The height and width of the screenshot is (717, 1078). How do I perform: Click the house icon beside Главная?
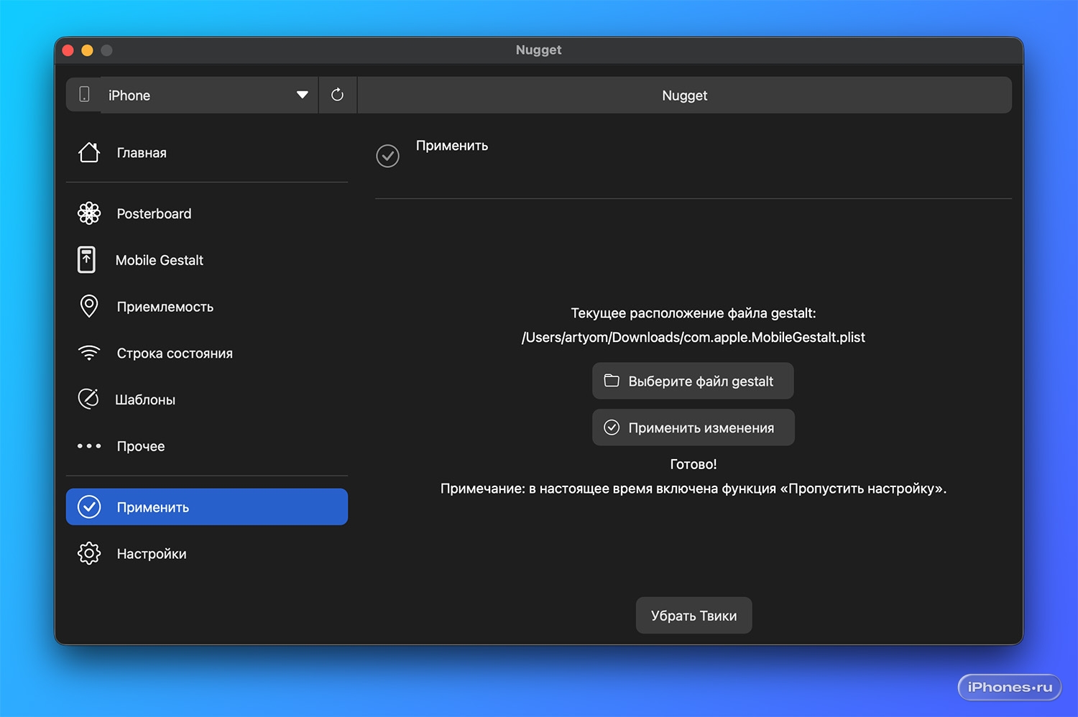coord(89,152)
